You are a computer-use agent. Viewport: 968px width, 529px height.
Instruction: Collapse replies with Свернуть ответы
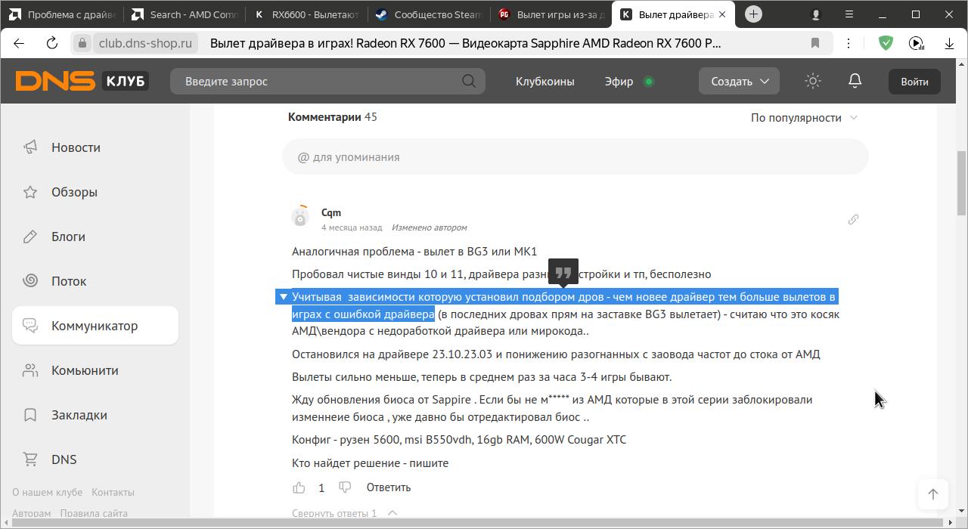click(x=344, y=513)
